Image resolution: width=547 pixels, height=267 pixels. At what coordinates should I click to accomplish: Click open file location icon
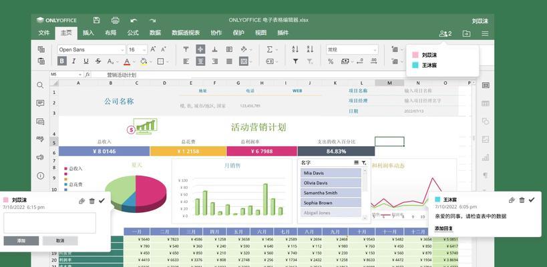pos(466,33)
